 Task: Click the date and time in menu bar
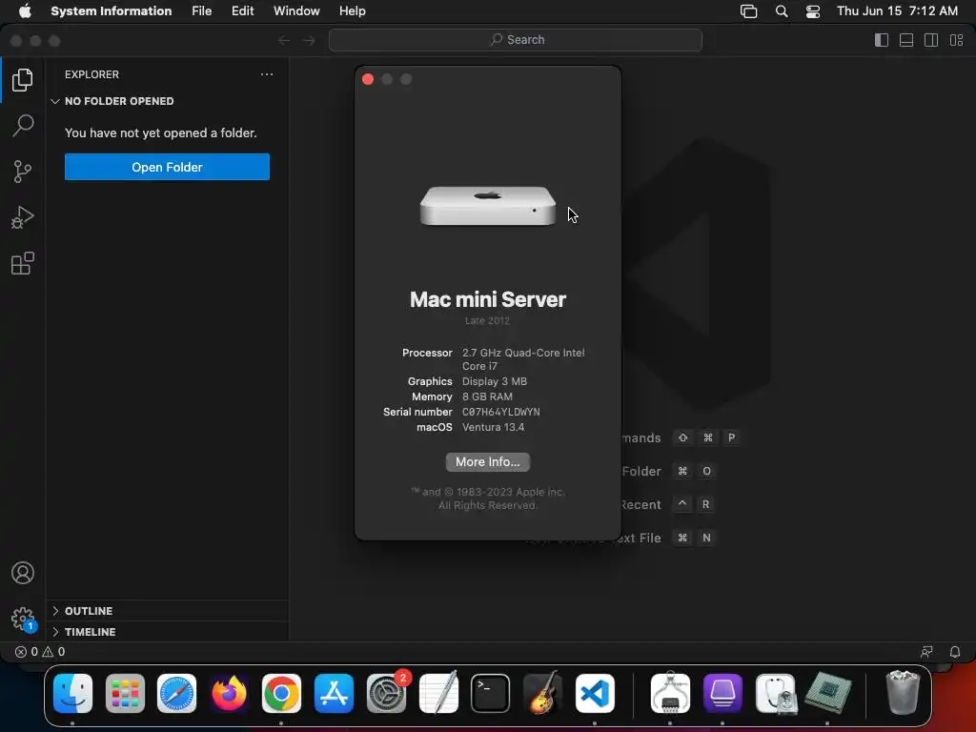click(x=897, y=11)
